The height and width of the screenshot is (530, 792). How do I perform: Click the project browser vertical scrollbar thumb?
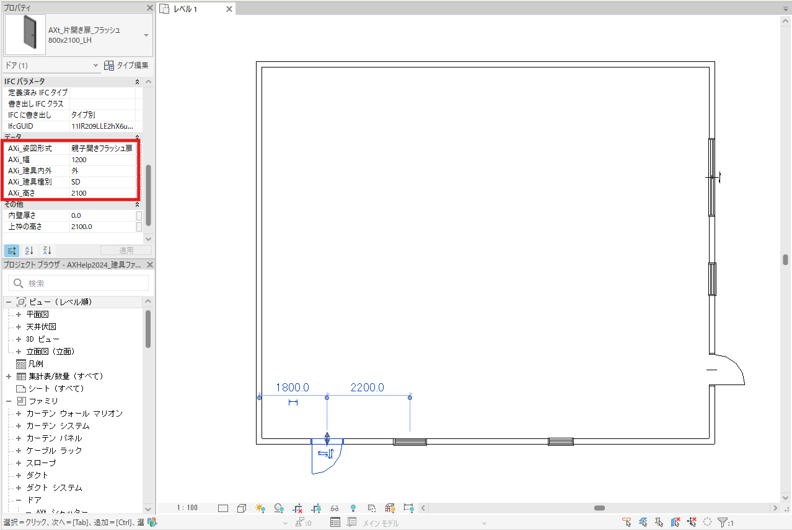[x=148, y=329]
